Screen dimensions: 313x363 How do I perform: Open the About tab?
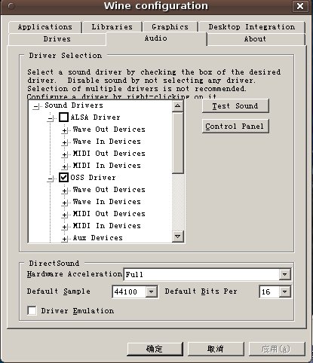pos(256,39)
